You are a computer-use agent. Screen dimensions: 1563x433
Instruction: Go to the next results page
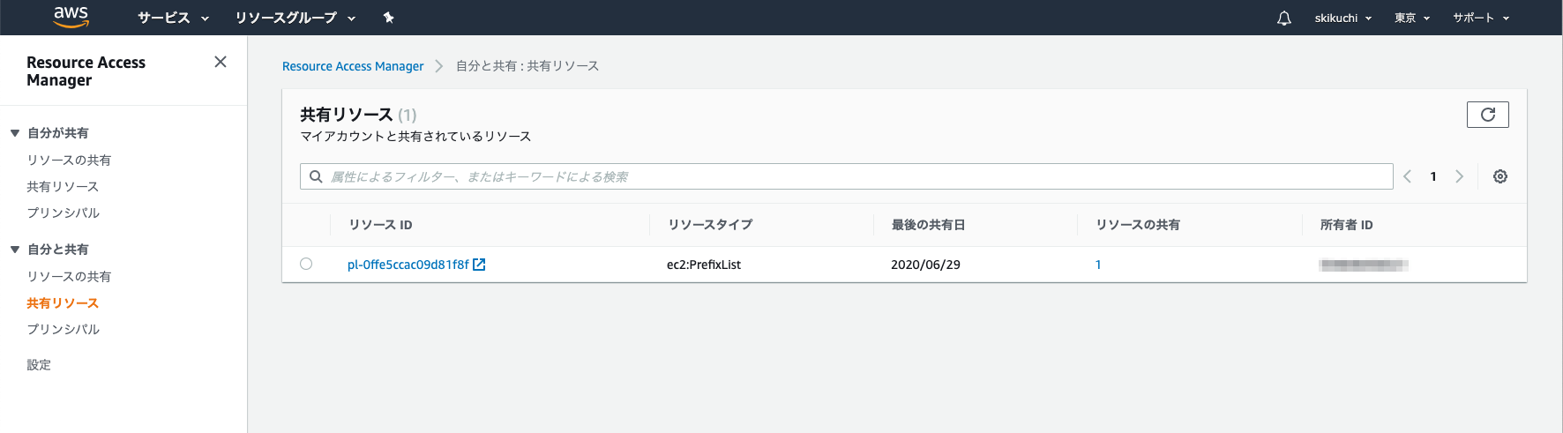point(1460,176)
